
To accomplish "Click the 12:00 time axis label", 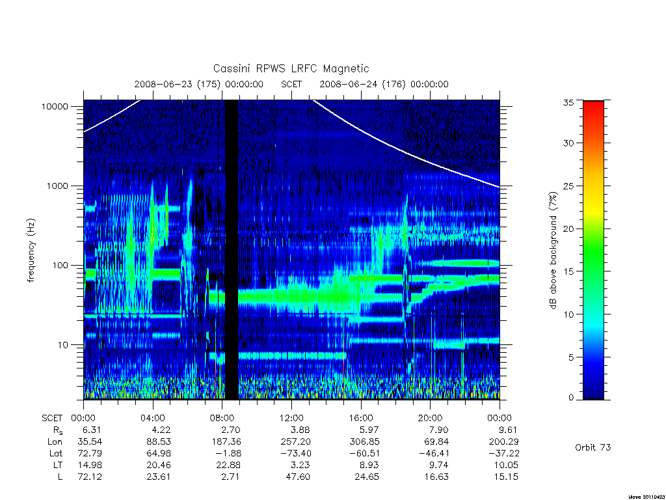I will (x=292, y=418).
